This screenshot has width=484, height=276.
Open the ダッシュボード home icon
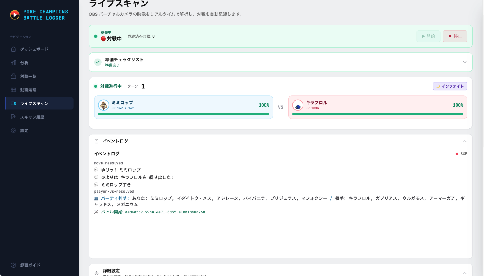tap(13, 49)
